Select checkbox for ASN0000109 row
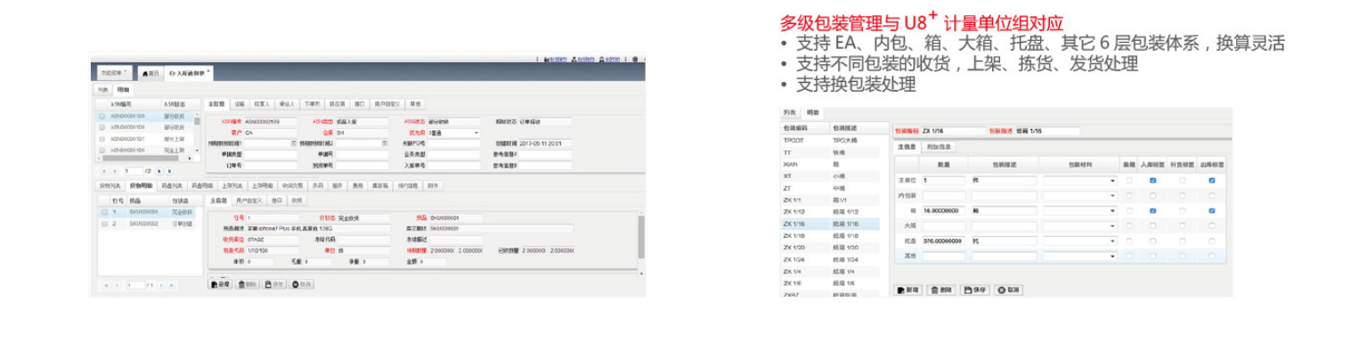1359x342 pixels. coord(102,116)
